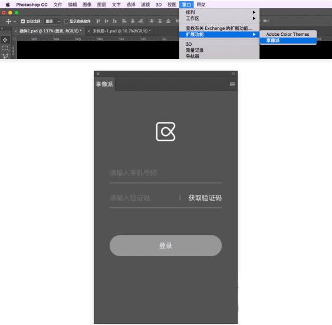The height and width of the screenshot is (325, 332).
Task: Close the 未标题-1.psd document tab
Action: (x=88, y=31)
